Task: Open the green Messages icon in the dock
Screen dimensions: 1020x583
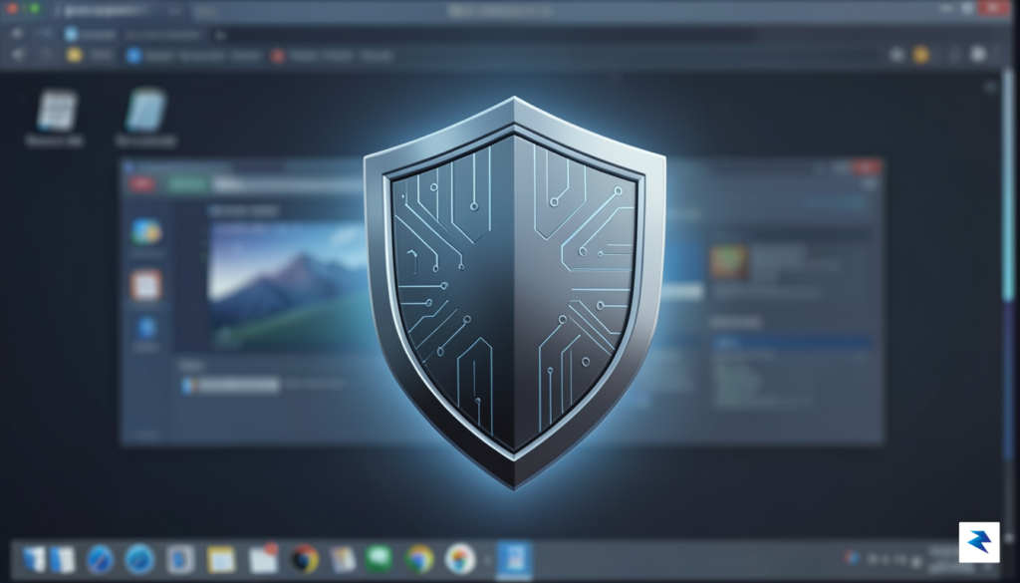Action: coord(379,559)
